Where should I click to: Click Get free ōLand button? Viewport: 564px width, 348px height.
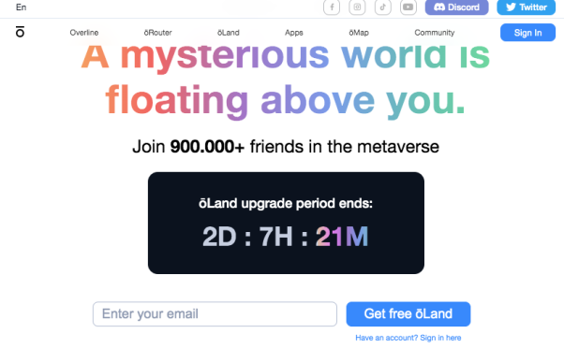408,314
